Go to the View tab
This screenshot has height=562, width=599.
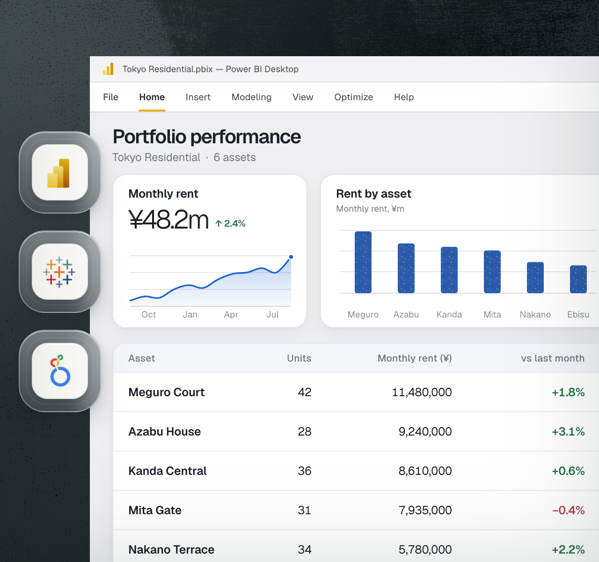[x=303, y=97]
